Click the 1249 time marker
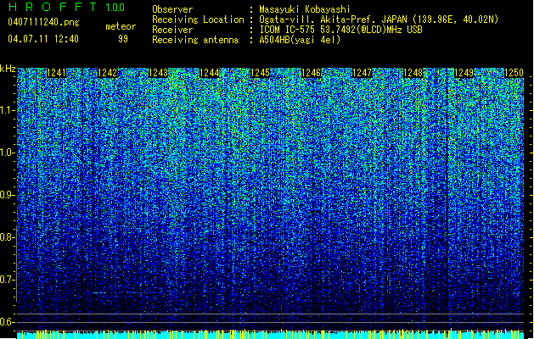 (464, 73)
